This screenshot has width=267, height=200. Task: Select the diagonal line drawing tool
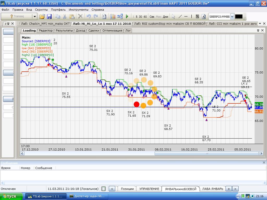pyautogui.click(x=180, y=16)
